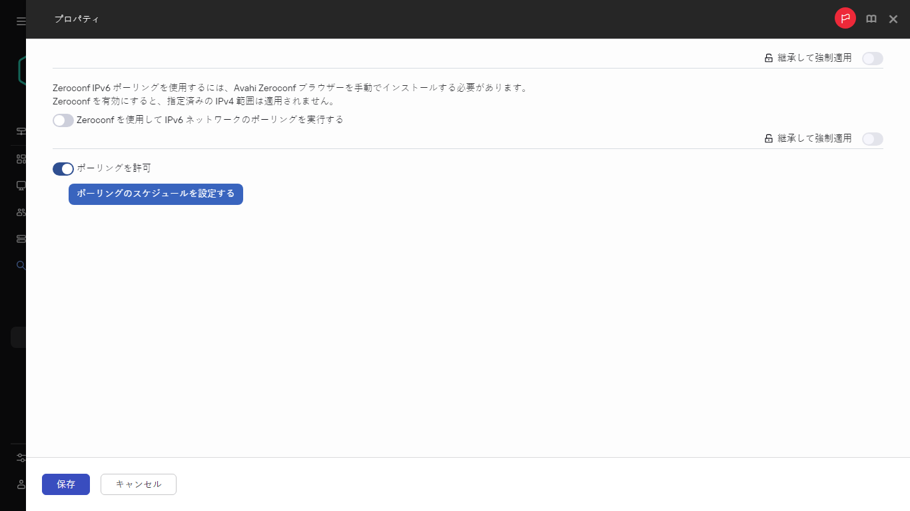Screen dimensions: 910x511
Task: Cancel the changes with キャンセル
Action: (x=138, y=484)
